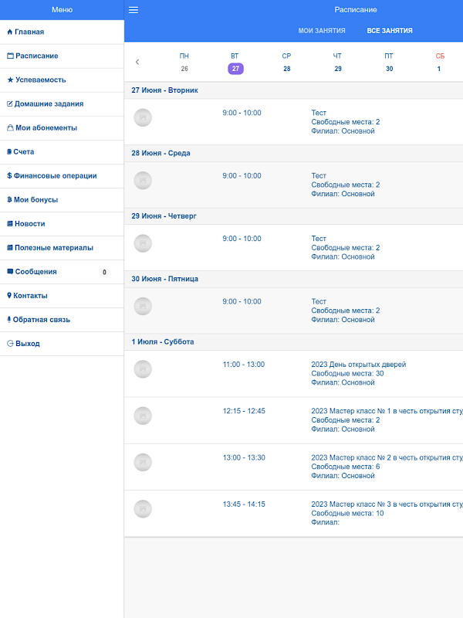Click thumbnail for the 13:45 - 14:15 class
This screenshot has width=463, height=618.
tap(143, 509)
